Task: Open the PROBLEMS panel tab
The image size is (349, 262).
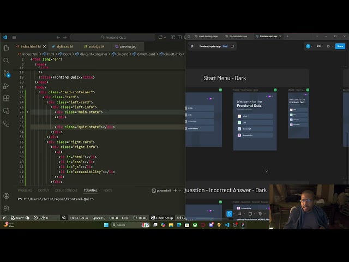Action: click(x=25, y=190)
